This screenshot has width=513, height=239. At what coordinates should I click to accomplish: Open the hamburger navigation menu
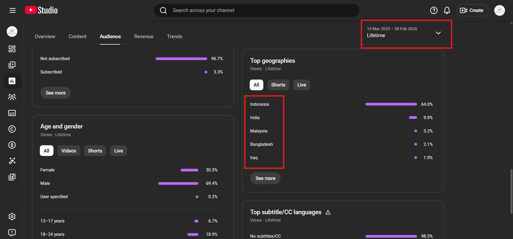point(13,10)
